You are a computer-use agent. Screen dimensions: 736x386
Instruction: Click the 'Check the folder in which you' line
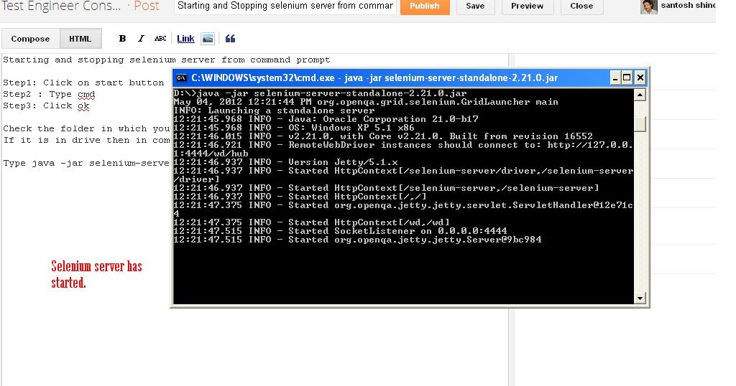[x=86, y=129]
